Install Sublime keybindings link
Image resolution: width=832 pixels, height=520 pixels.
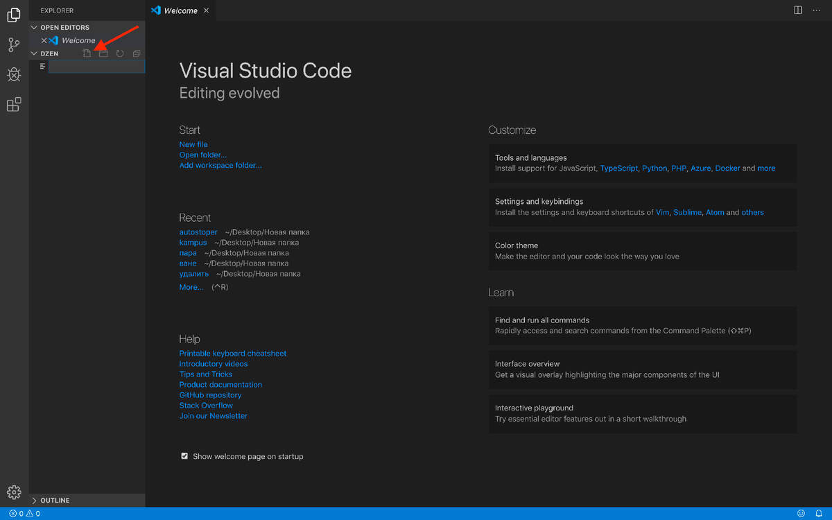688,212
